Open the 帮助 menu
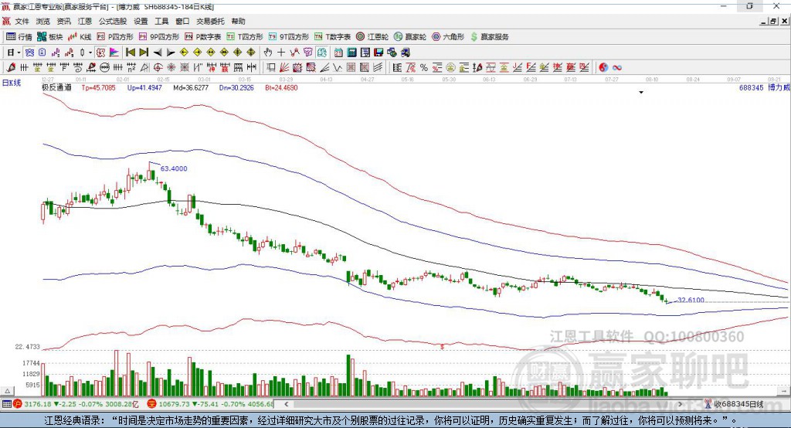 point(238,21)
